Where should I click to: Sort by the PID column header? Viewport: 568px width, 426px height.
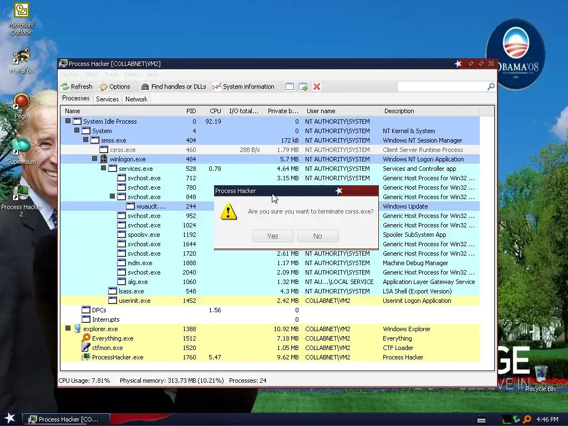click(x=185, y=111)
